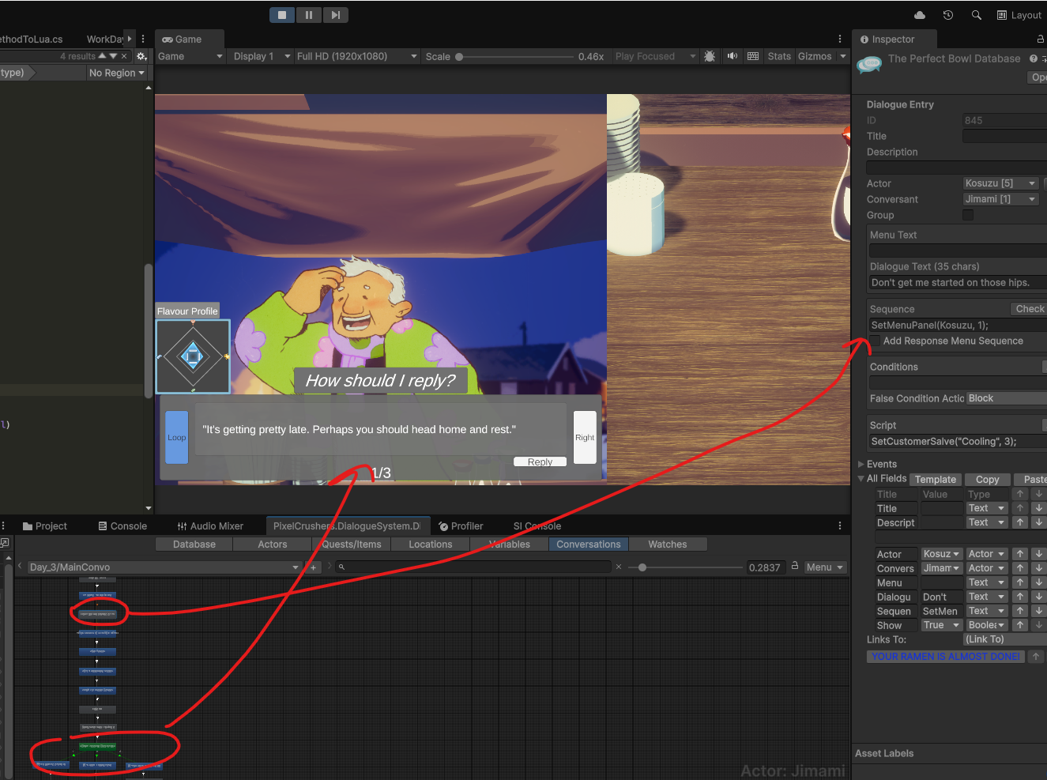Open the Actor Kosuzu [5] dropdown

pyautogui.click(x=1000, y=183)
